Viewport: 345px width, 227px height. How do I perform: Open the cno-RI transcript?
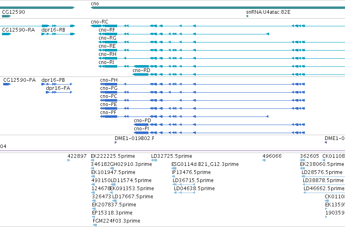tap(222, 66)
